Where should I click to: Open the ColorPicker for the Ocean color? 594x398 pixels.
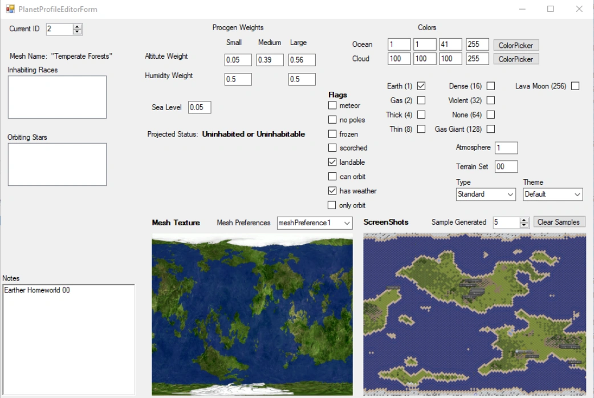point(515,45)
